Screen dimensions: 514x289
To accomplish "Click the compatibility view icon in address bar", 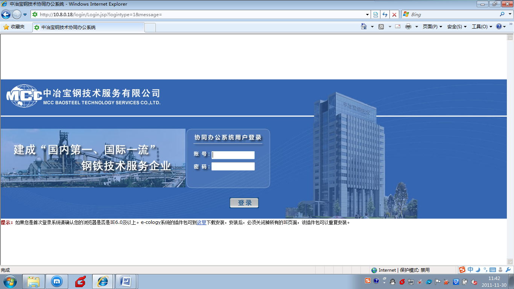I will (x=376, y=15).
